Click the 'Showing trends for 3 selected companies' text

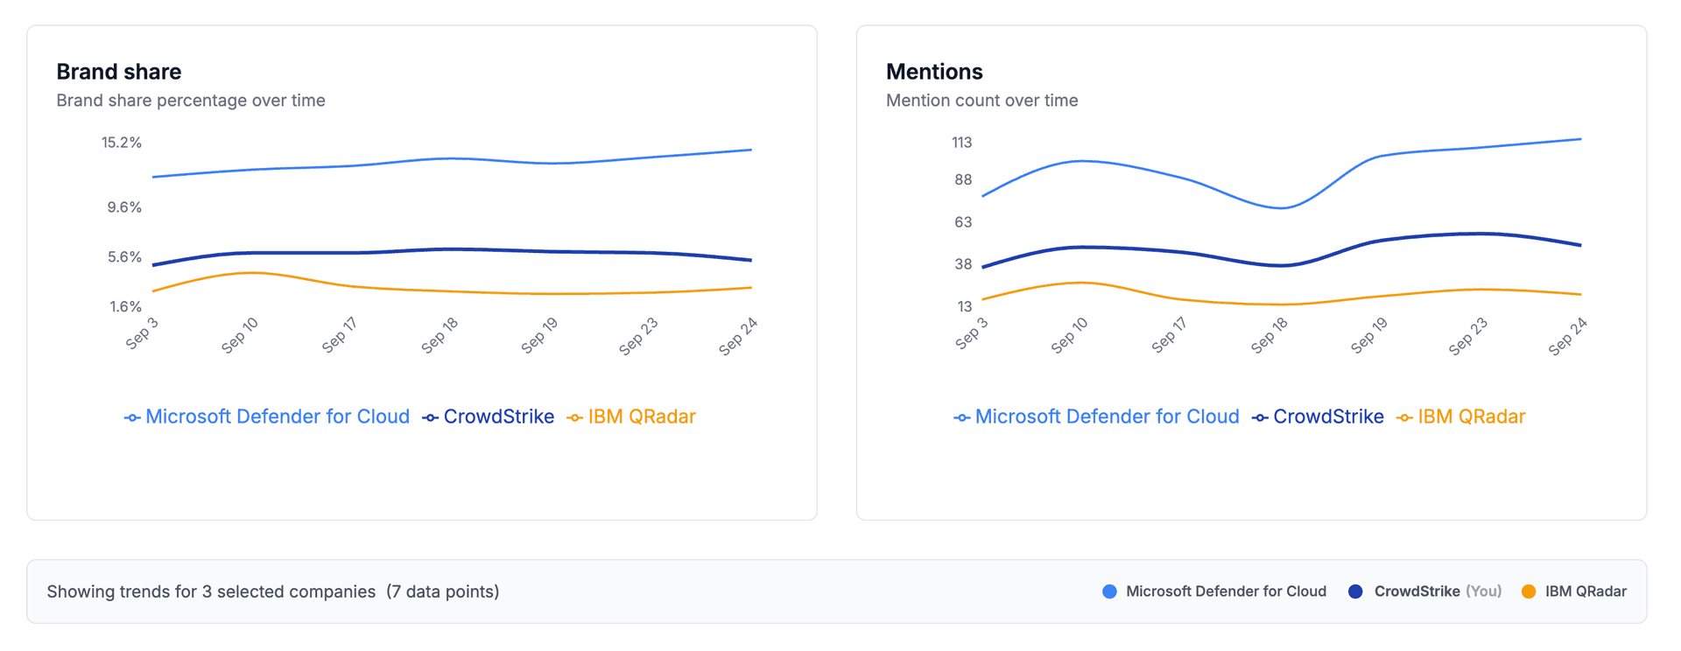[211, 591]
